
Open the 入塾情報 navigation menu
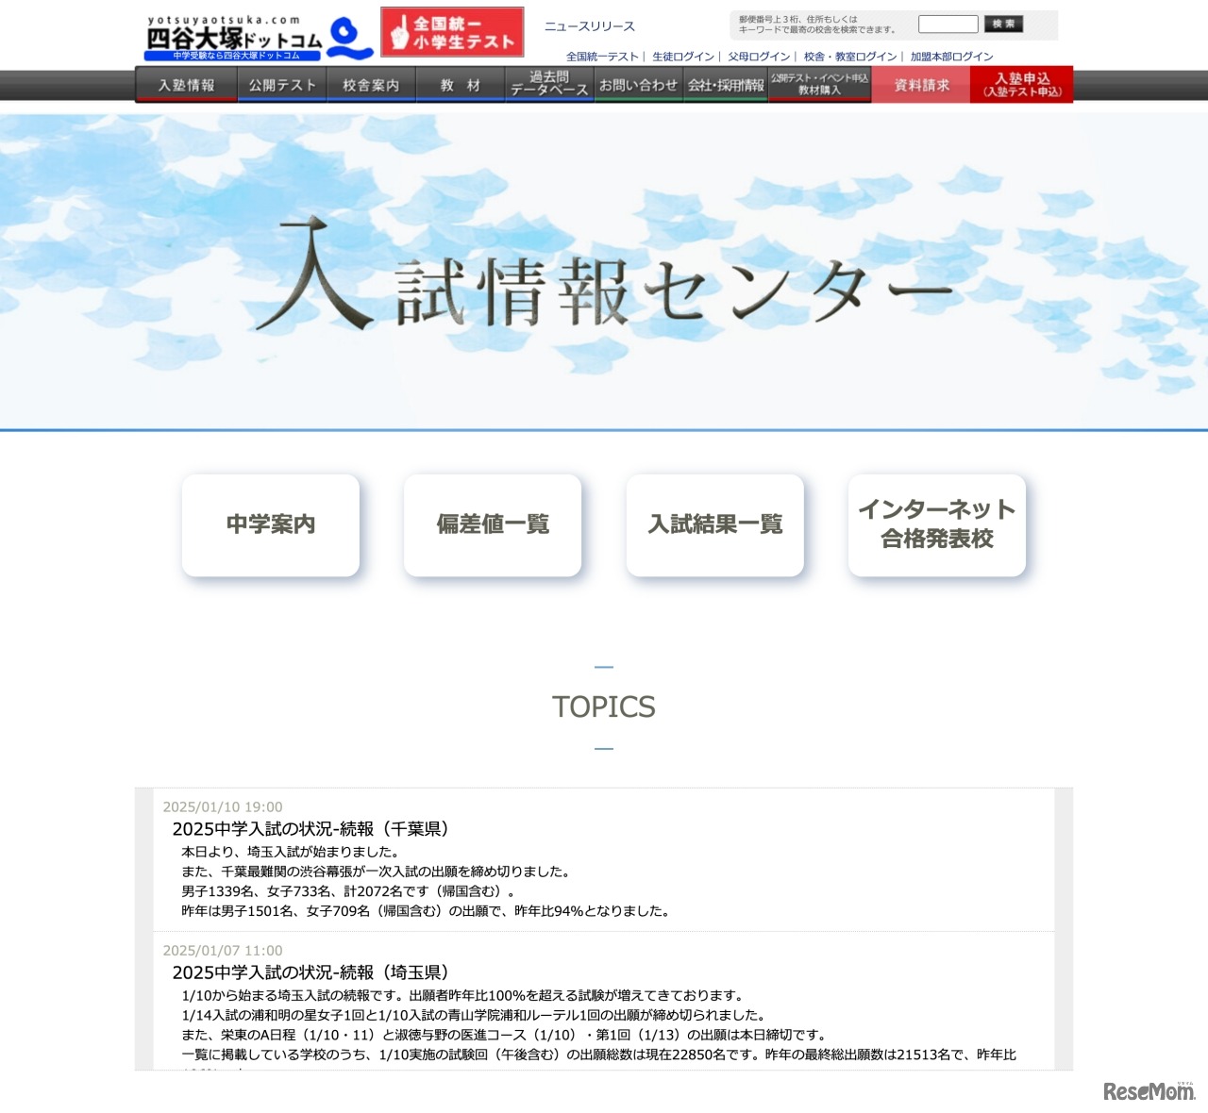click(187, 84)
